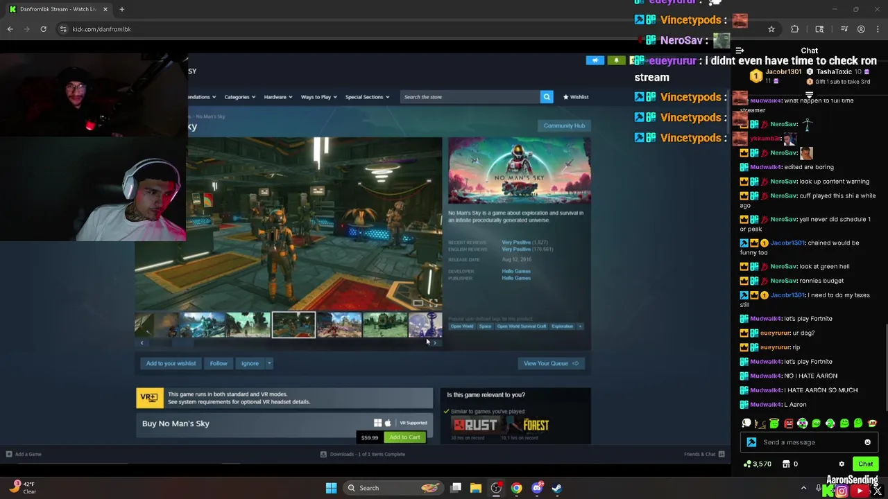Click the Steam store search magnifier button
Image resolution: width=888 pixels, height=499 pixels.
[x=547, y=97]
